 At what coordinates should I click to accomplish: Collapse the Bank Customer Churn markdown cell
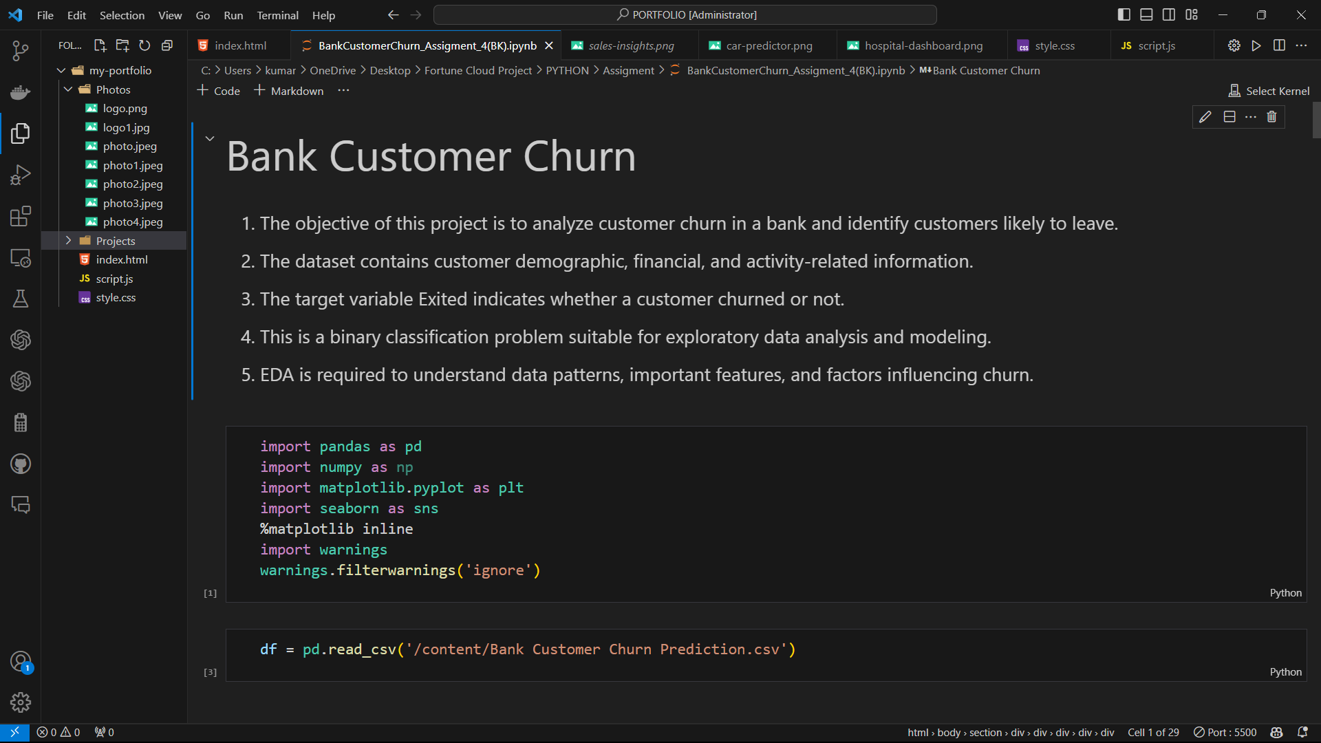tap(210, 138)
